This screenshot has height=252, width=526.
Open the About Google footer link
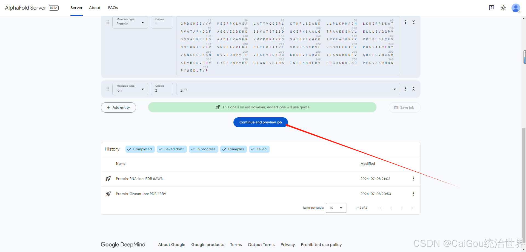tap(172, 245)
